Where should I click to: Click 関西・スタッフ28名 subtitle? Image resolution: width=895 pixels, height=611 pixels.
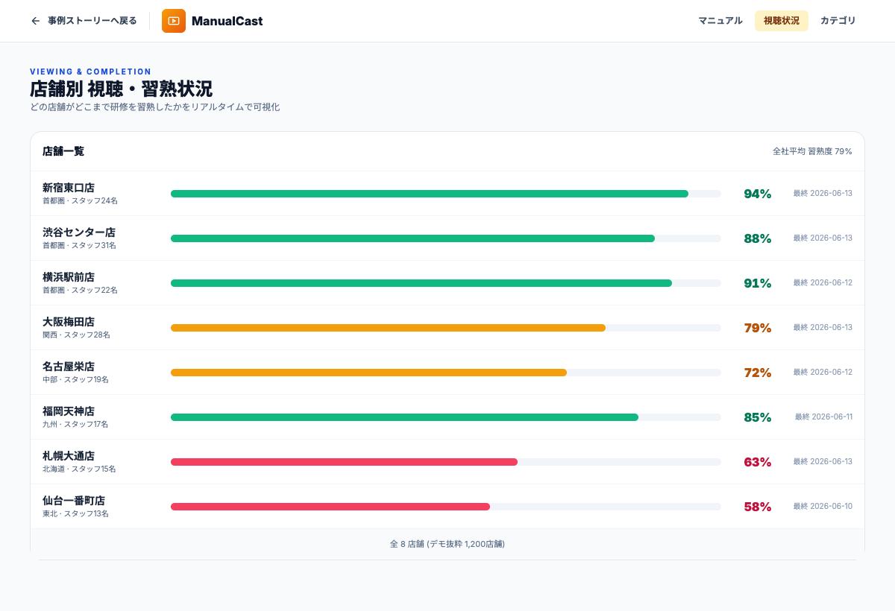click(76, 335)
